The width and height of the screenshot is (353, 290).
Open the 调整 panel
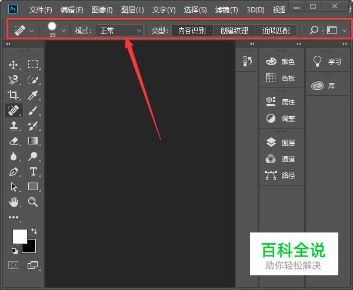coord(280,119)
